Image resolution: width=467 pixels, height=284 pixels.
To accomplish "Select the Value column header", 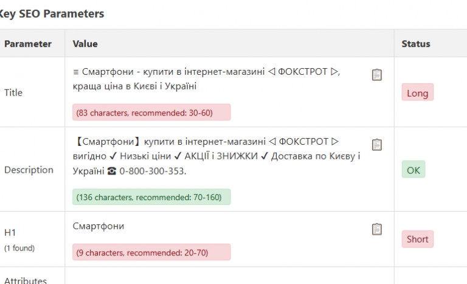I will tap(85, 44).
